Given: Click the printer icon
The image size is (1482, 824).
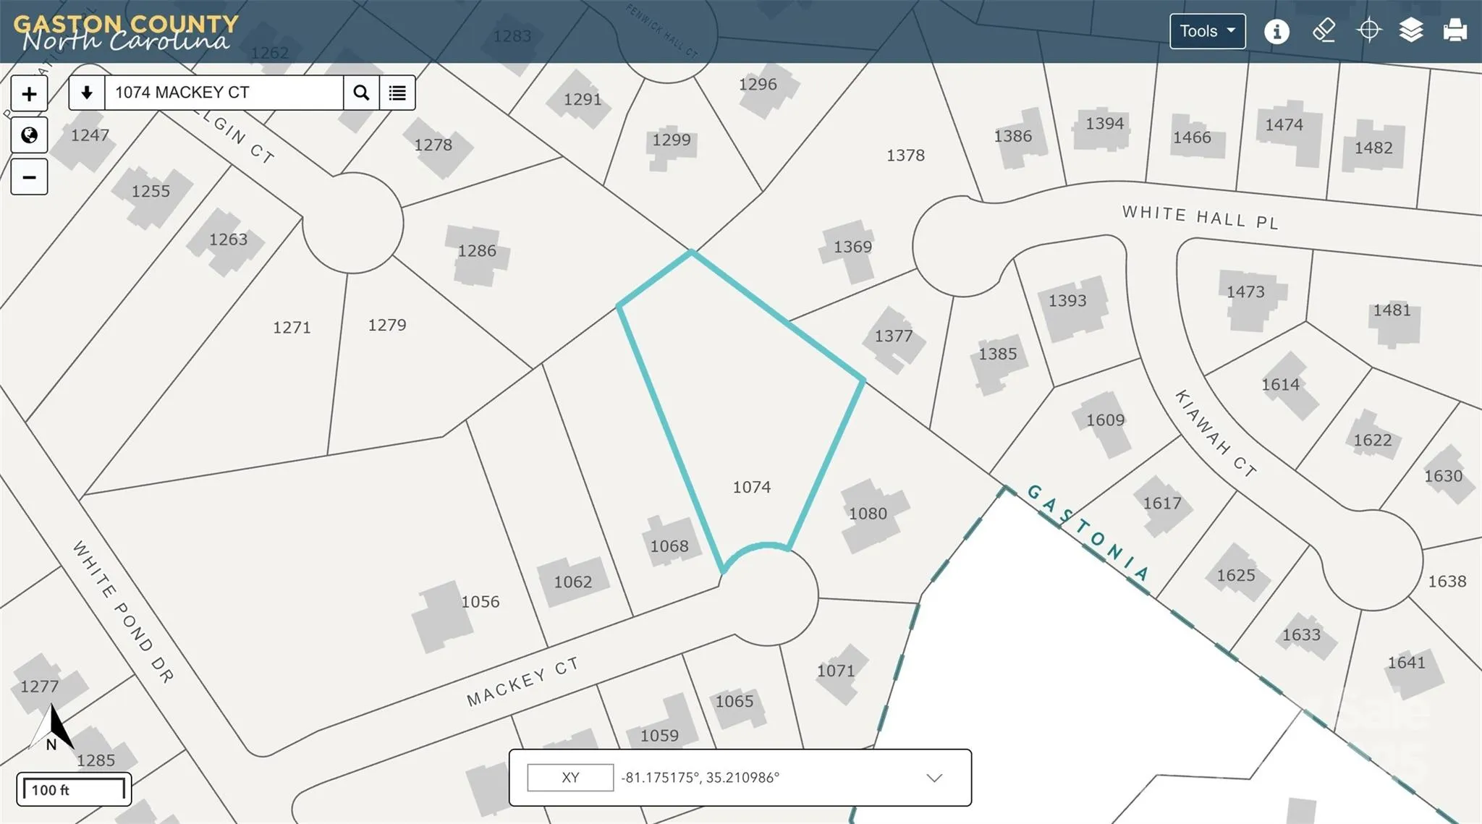Looking at the screenshot, I should click(1455, 31).
